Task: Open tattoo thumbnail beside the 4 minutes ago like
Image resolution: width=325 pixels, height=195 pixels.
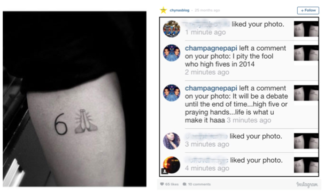Action: tap(306, 165)
